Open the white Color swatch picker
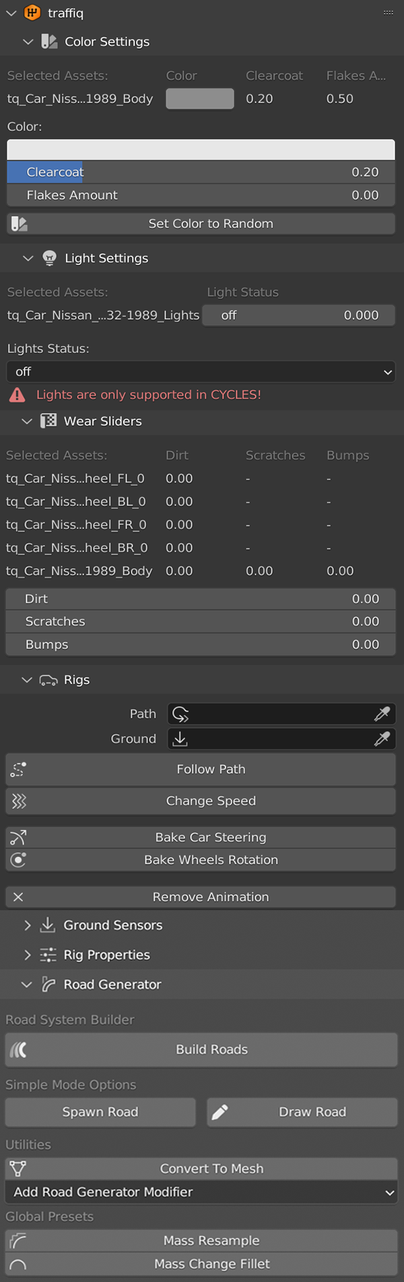 click(x=201, y=149)
